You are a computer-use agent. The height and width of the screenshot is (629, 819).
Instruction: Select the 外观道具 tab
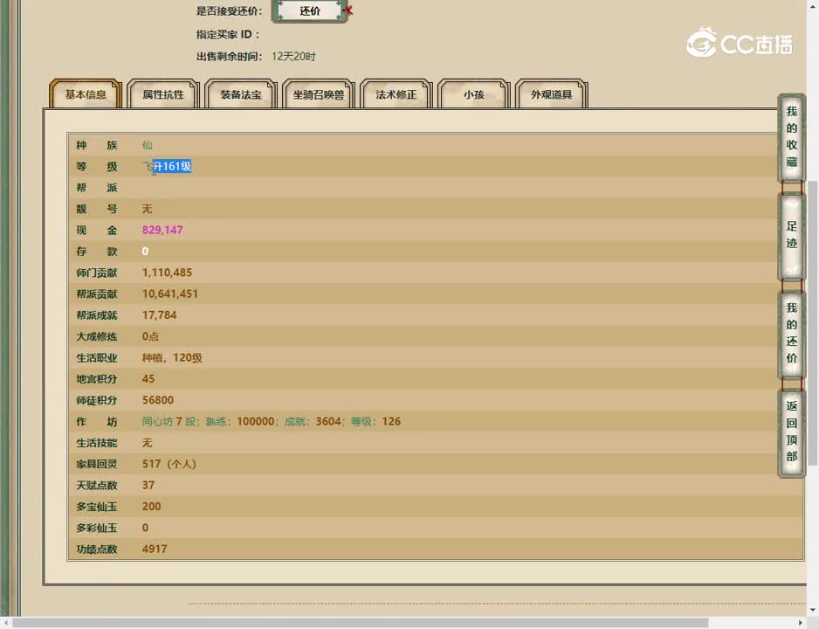[x=552, y=94]
